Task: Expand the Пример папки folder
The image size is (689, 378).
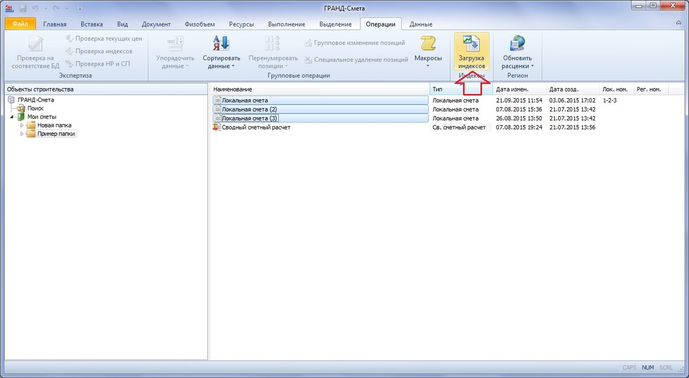Action: pos(21,134)
